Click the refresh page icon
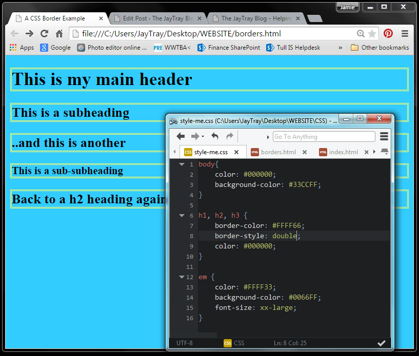This screenshot has height=356, width=419. (x=44, y=32)
